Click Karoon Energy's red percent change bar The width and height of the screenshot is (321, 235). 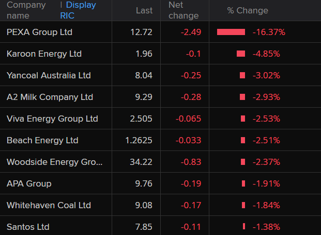(241, 54)
